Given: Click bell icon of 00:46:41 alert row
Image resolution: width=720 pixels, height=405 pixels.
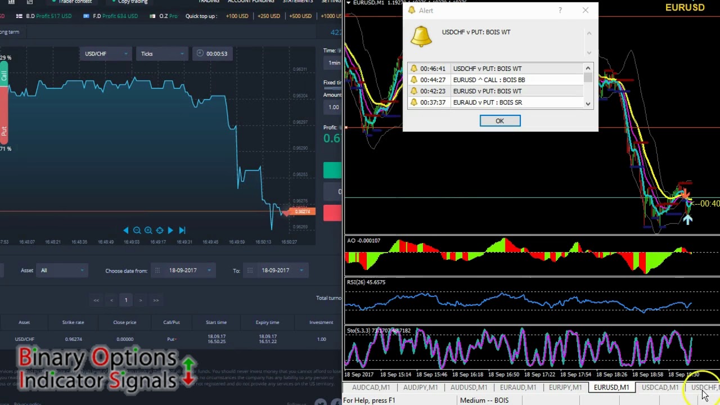Looking at the screenshot, I should coord(414,69).
